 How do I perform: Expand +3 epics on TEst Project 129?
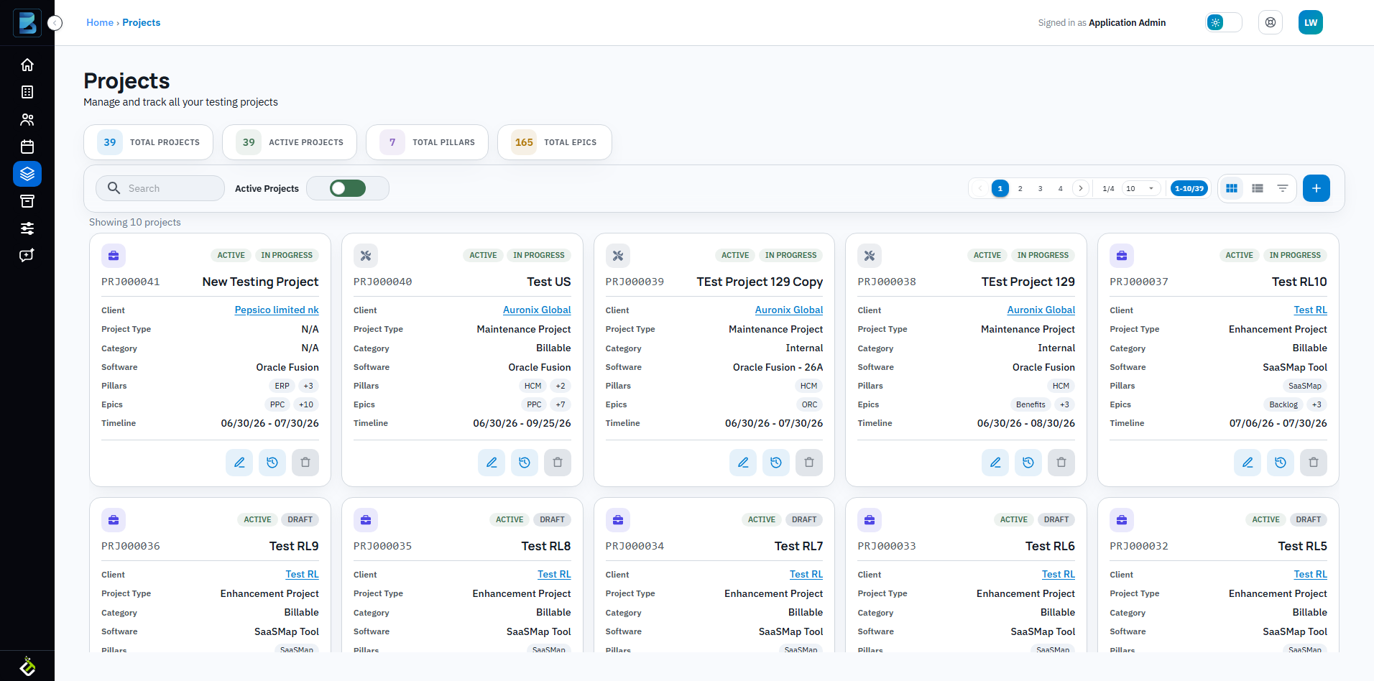(1064, 404)
